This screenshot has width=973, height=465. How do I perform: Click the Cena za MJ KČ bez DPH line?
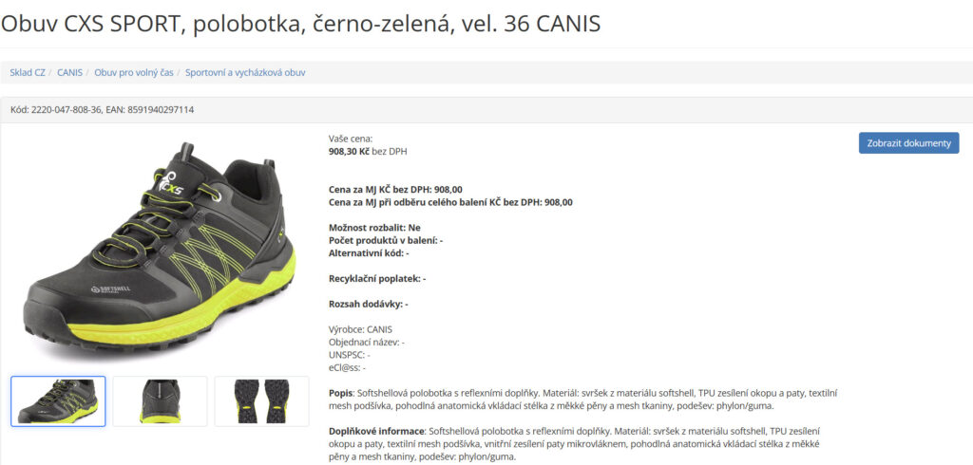(394, 190)
